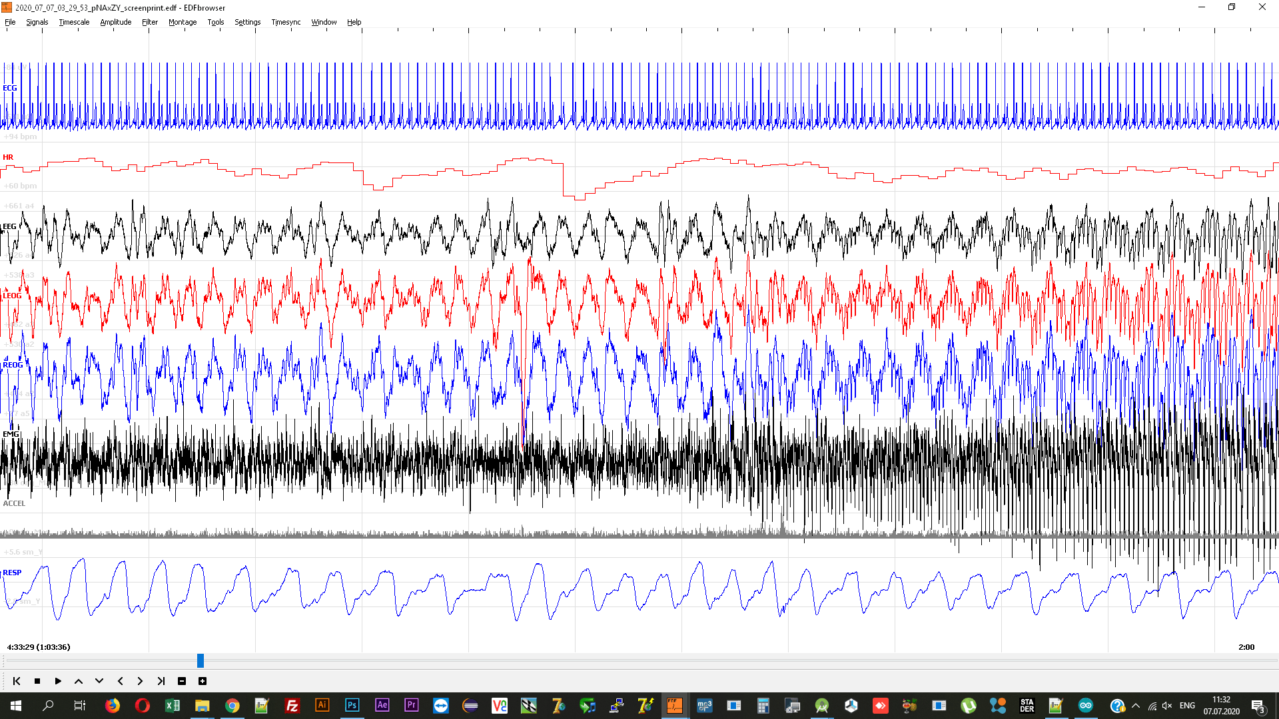
Task: Open the Settings menu
Action: point(248,22)
